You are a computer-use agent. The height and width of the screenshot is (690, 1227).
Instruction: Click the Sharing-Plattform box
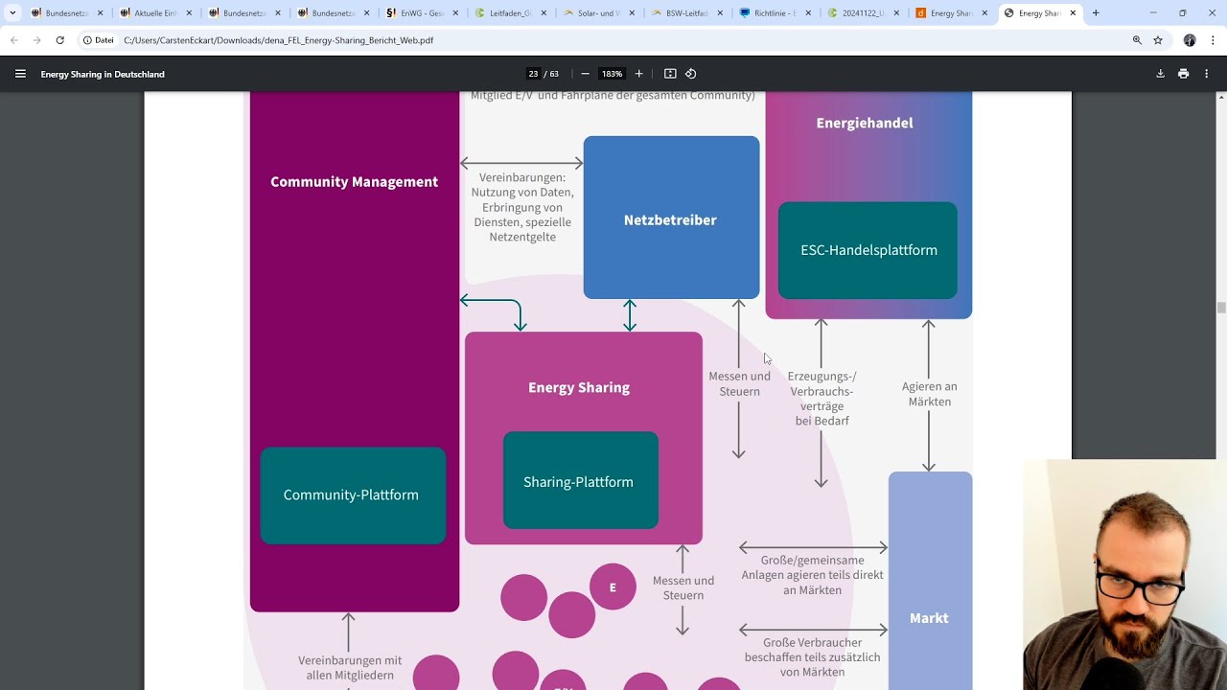coord(580,480)
